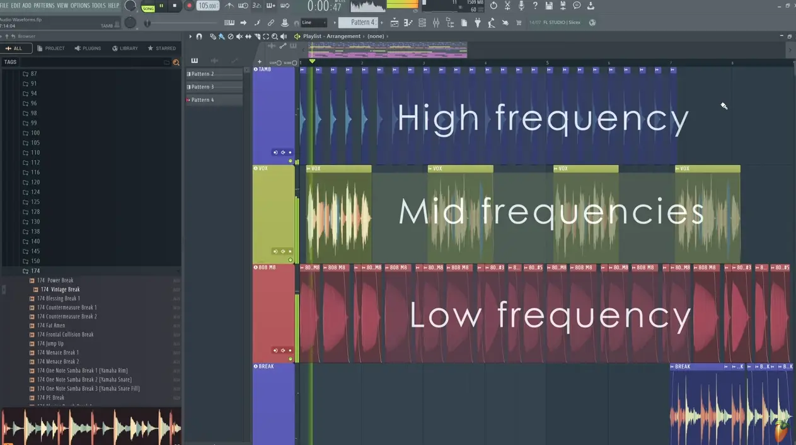Click the scissors one-click recording icon

pyautogui.click(x=507, y=6)
